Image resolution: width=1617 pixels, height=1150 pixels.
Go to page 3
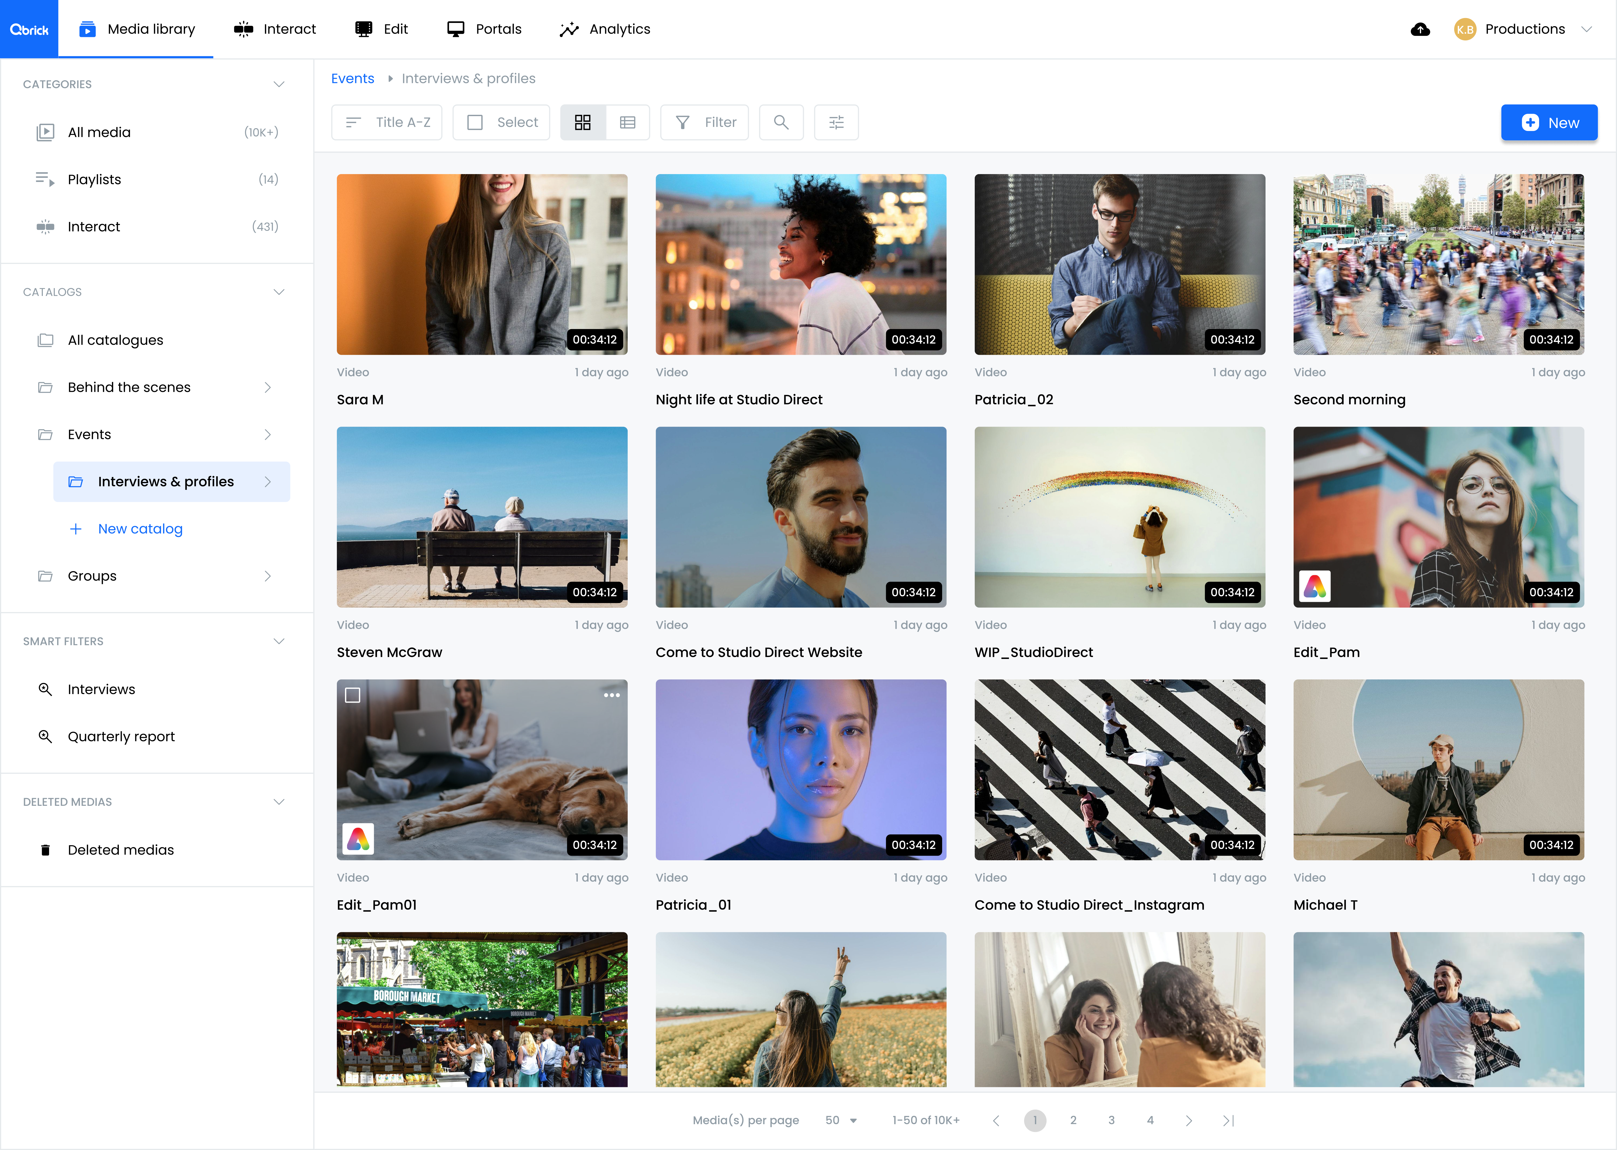click(1111, 1120)
